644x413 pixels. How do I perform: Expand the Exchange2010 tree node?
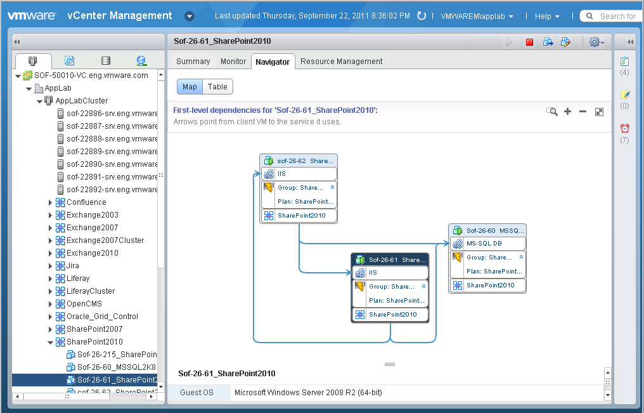(x=50, y=252)
